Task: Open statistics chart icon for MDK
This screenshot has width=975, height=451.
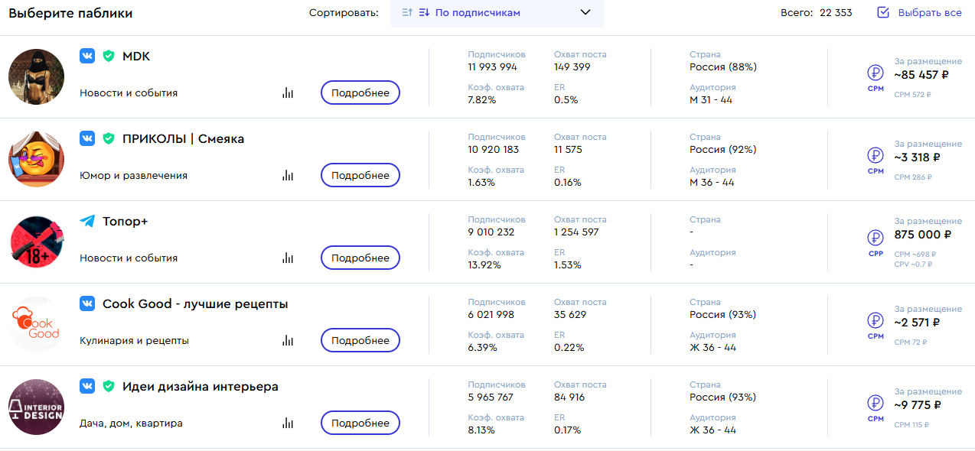Action: (288, 93)
